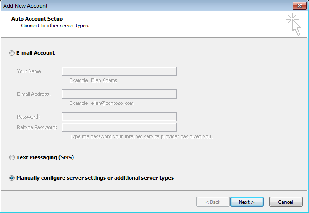Click the Auto Account Setup heading
This screenshot has width=309, height=213.
[x=37, y=19]
